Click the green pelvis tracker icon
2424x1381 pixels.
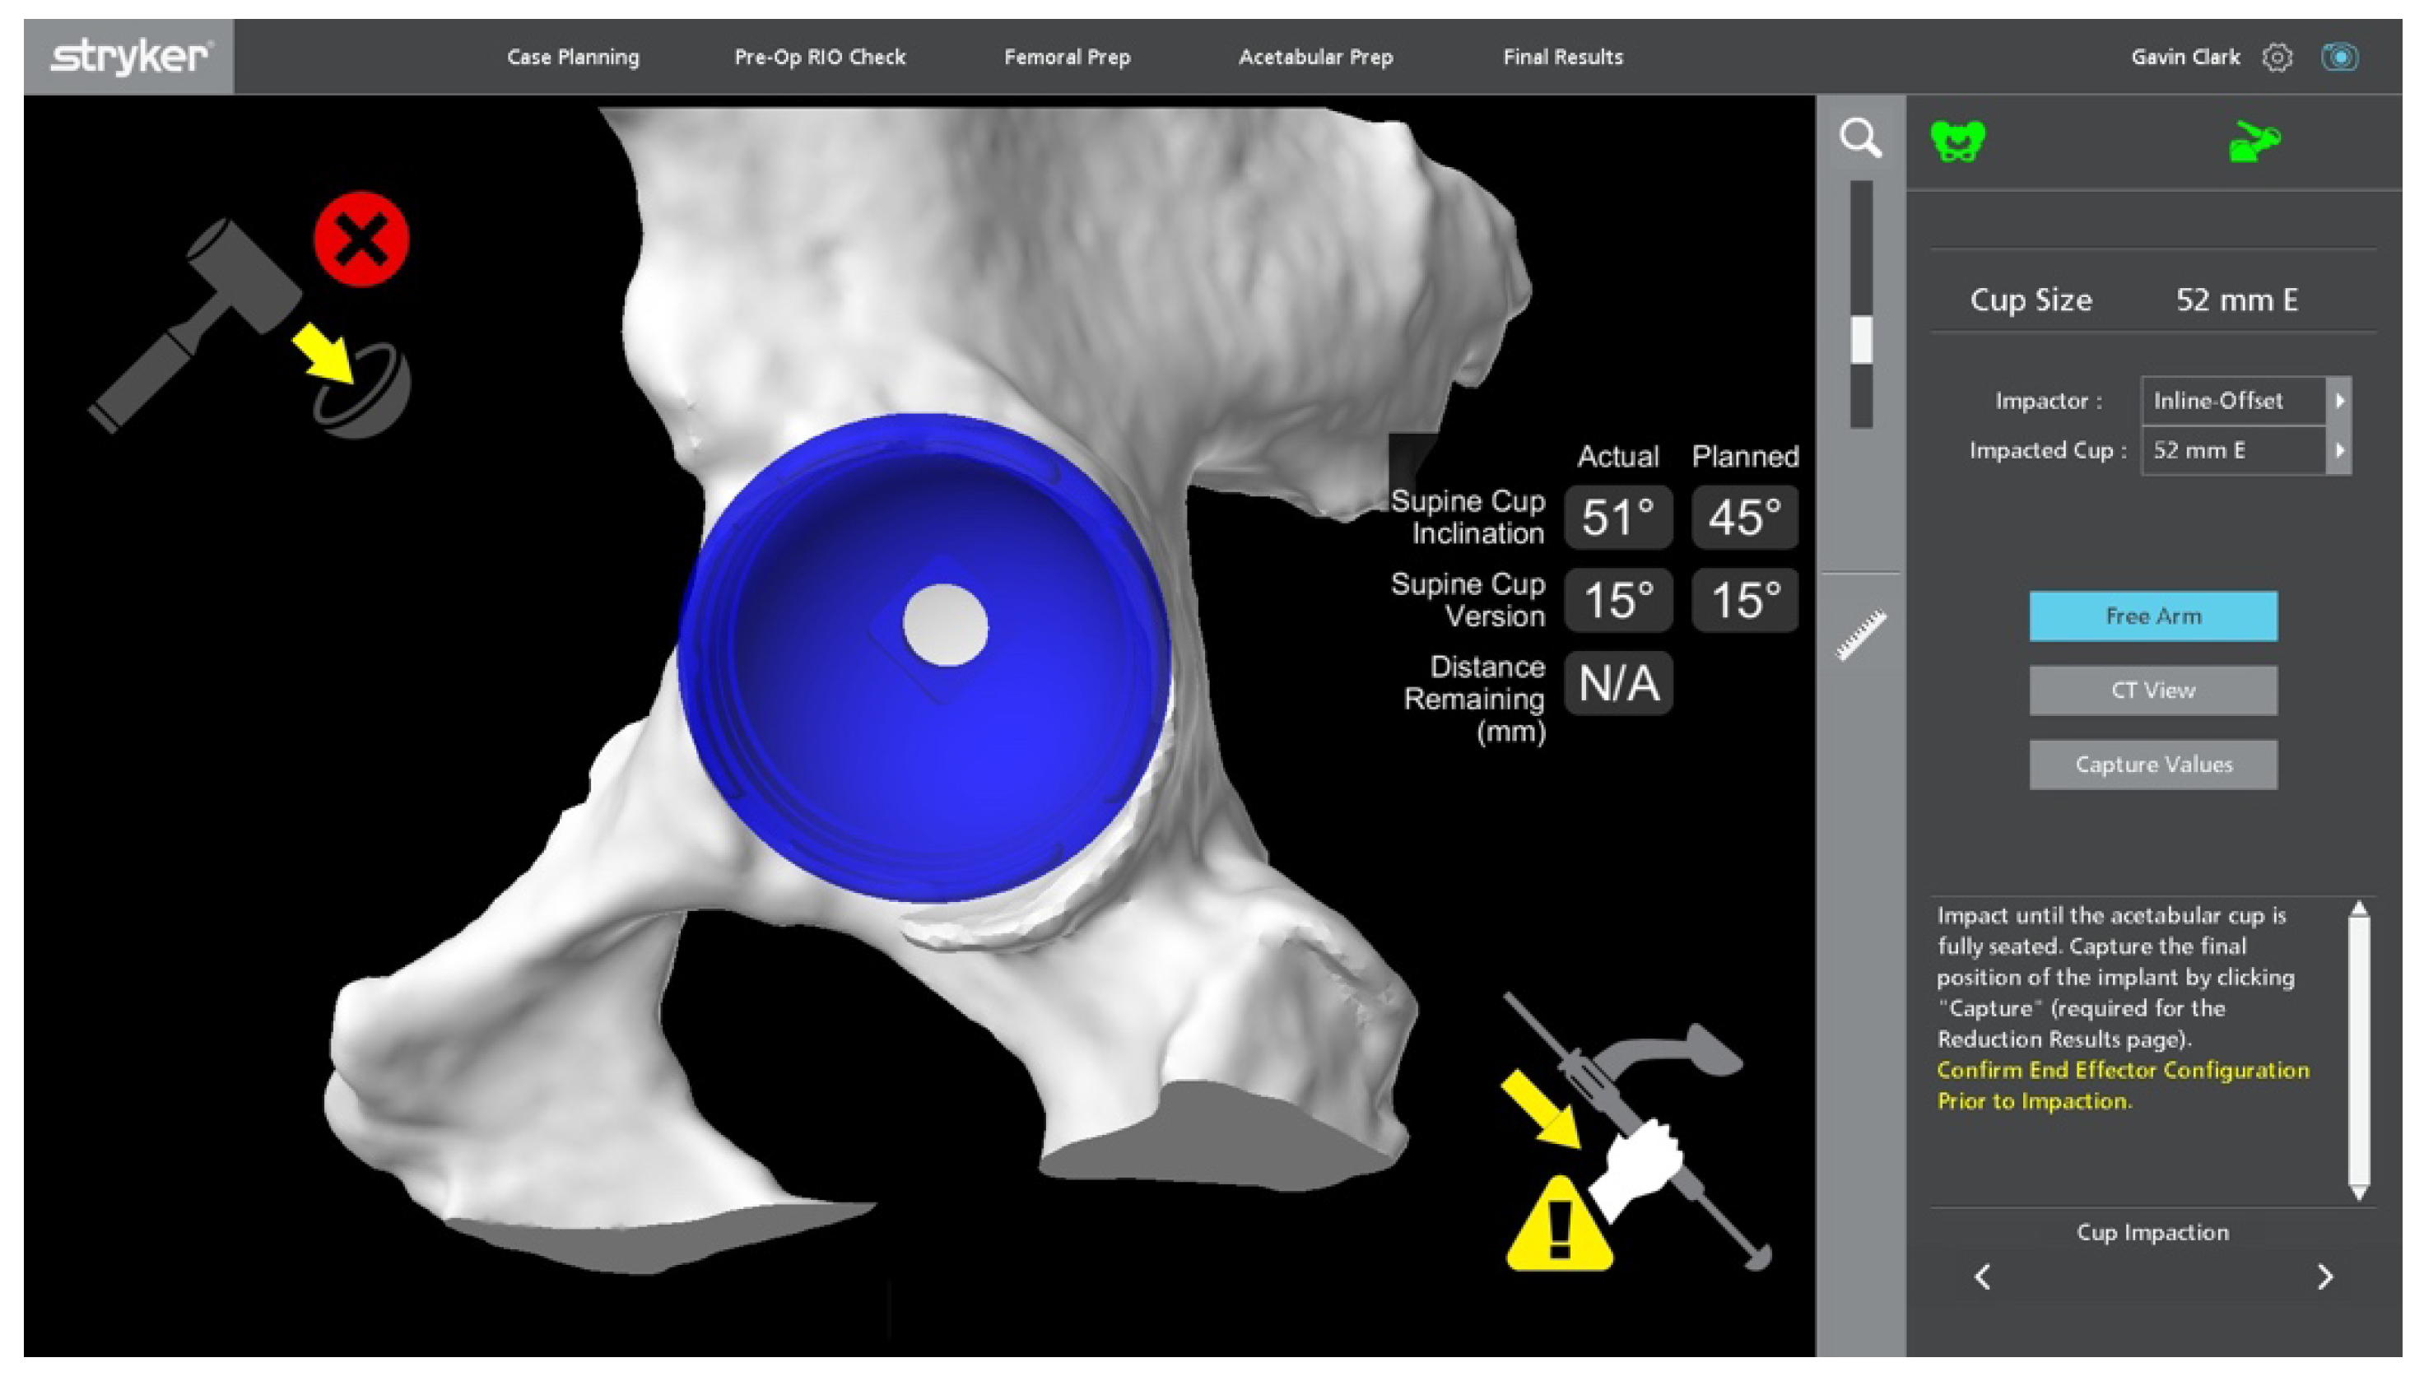click(x=1956, y=142)
